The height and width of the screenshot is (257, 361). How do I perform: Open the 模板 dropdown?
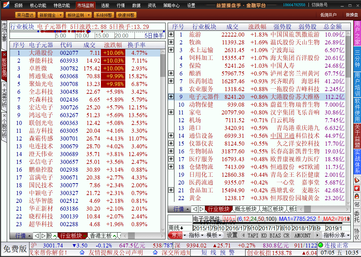[214, 235]
